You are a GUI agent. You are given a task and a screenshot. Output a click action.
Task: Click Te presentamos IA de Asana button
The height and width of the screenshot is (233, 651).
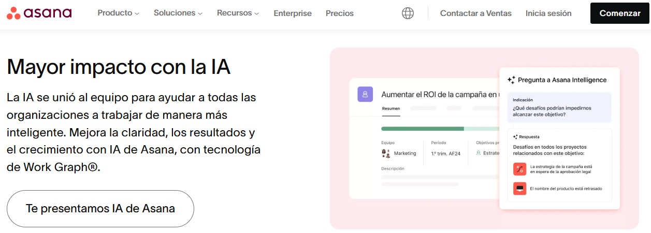[x=100, y=209]
